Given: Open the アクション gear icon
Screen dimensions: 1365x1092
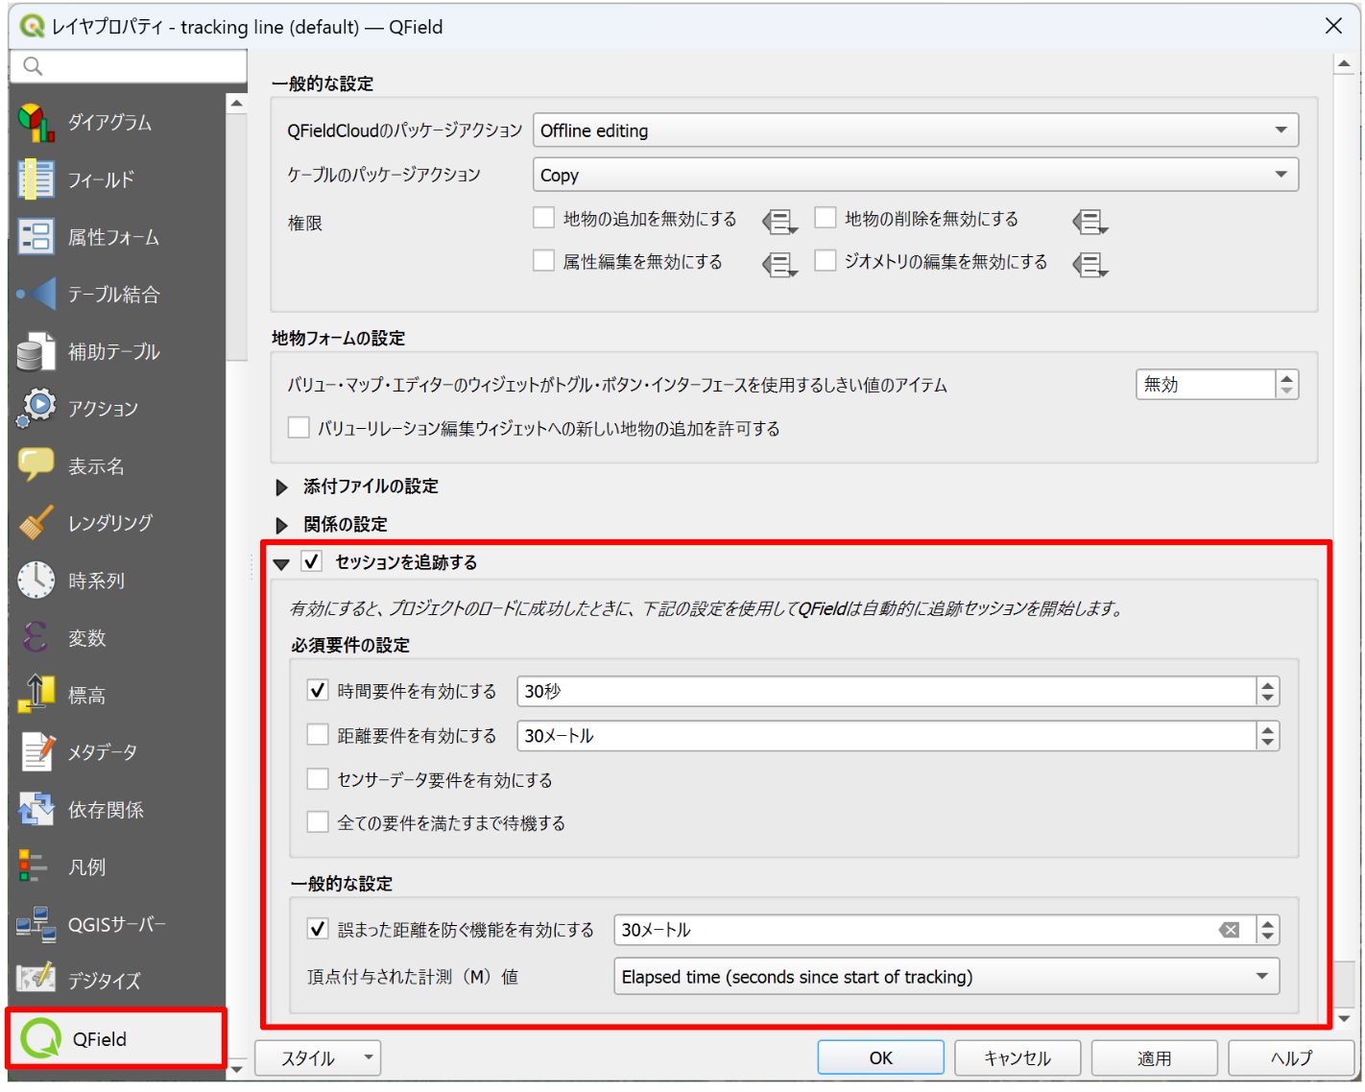Looking at the screenshot, I should 36,408.
